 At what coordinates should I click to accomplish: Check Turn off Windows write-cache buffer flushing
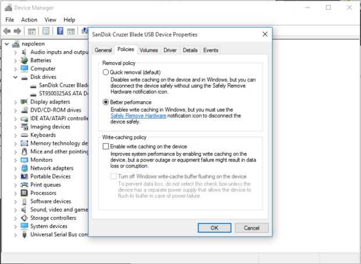click(x=114, y=176)
